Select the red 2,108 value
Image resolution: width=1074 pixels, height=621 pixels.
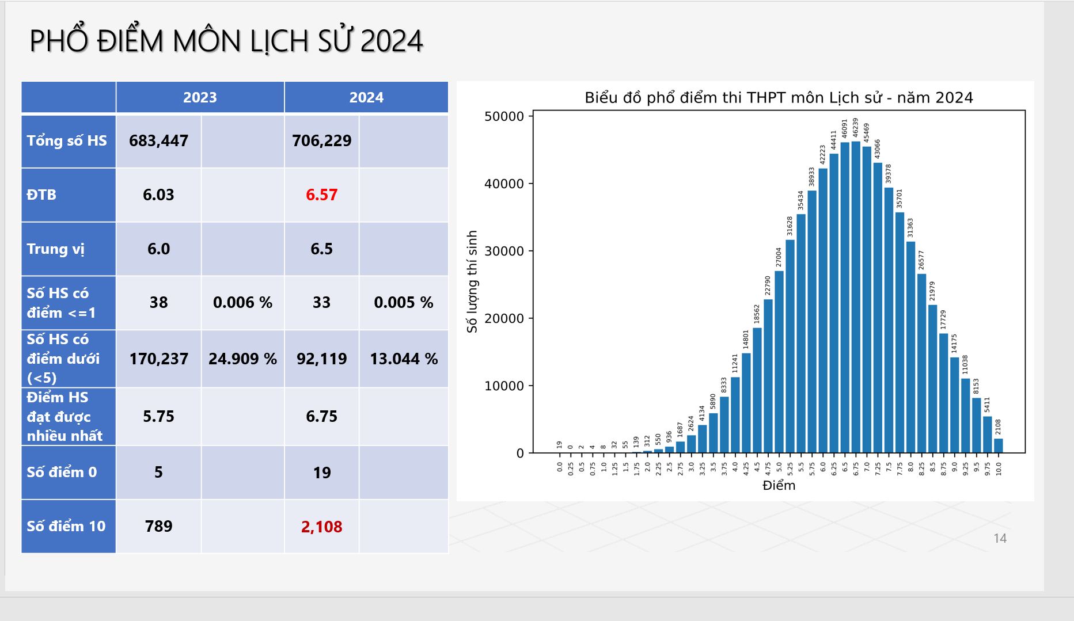[x=321, y=527]
